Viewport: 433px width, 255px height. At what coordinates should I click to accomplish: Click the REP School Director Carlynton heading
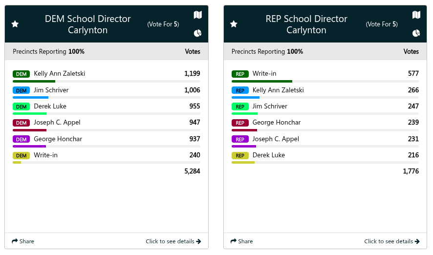tap(306, 24)
